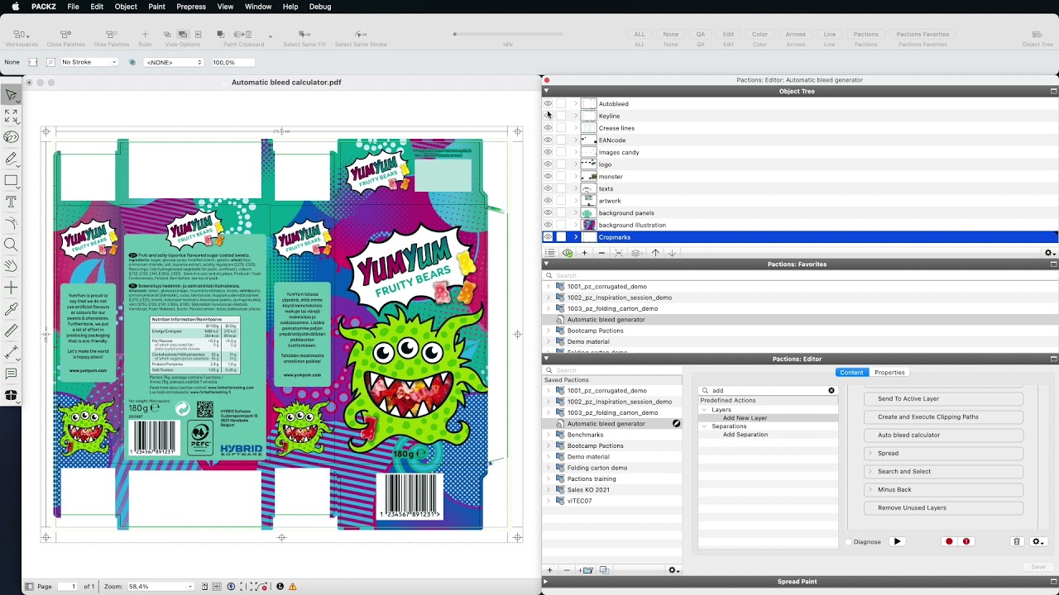
Task: Toggle the Ruler toolbar icon
Action: (146, 35)
